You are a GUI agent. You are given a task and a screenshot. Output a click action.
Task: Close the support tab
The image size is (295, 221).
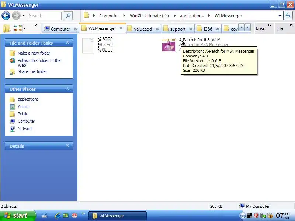coord(191,29)
